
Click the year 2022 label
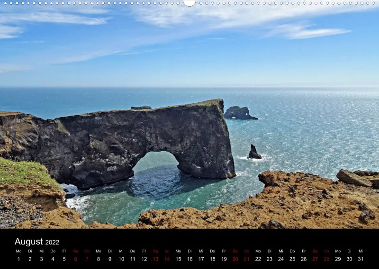coord(52,242)
